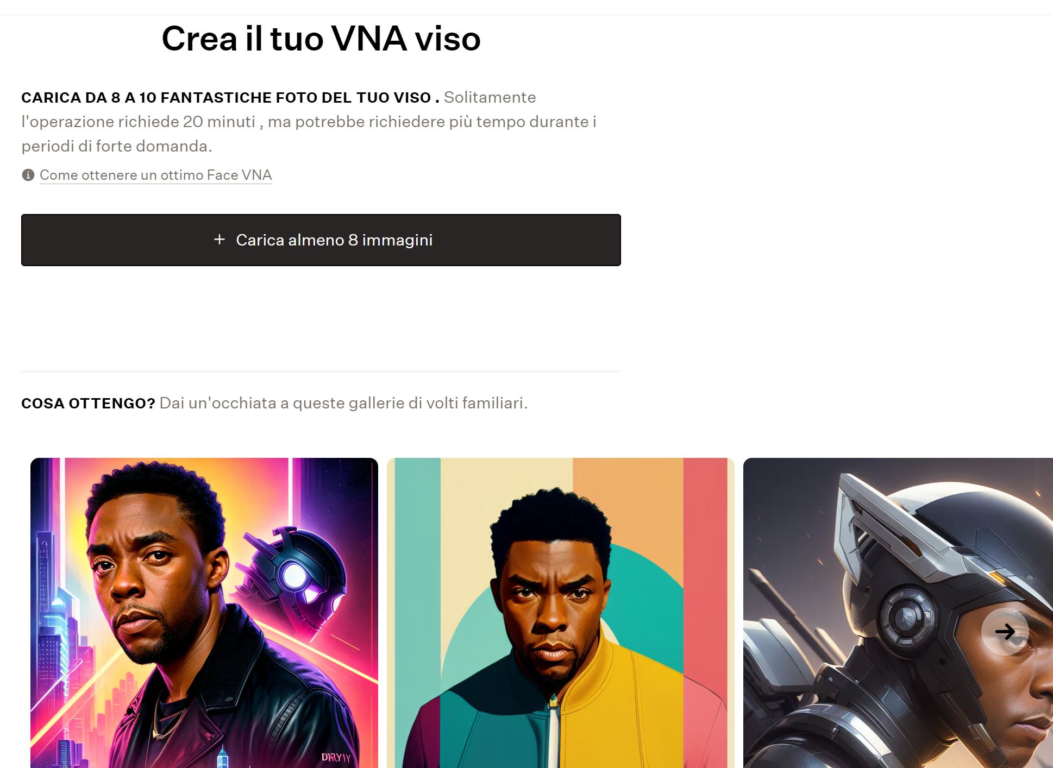Open the armored helmet portrait thumbnail
Viewport: 1053px width, 768px height.
click(898, 613)
